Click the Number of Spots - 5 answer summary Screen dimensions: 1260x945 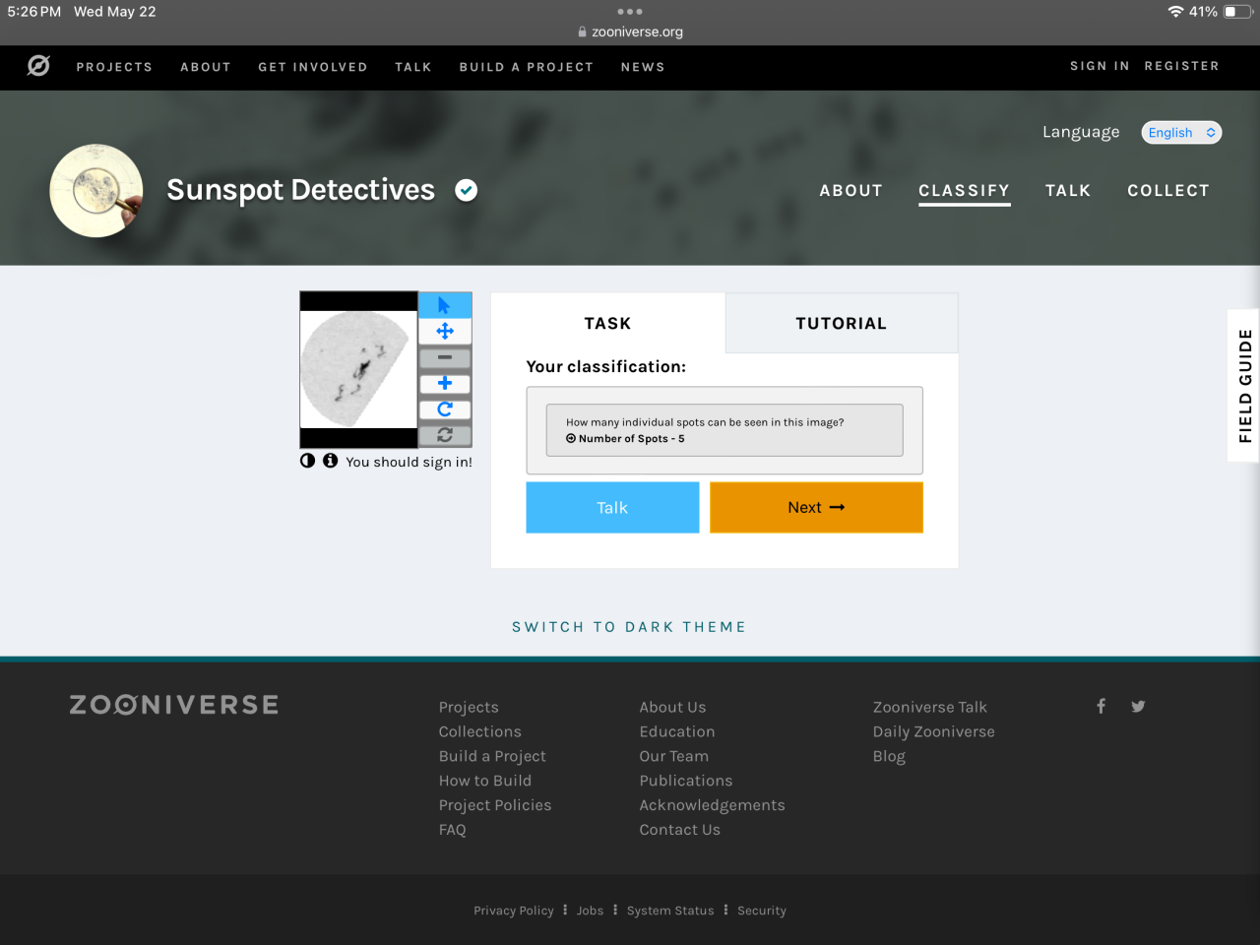click(x=724, y=430)
